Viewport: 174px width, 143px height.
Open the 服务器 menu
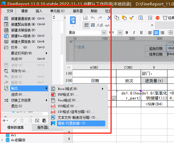pos(78,11)
